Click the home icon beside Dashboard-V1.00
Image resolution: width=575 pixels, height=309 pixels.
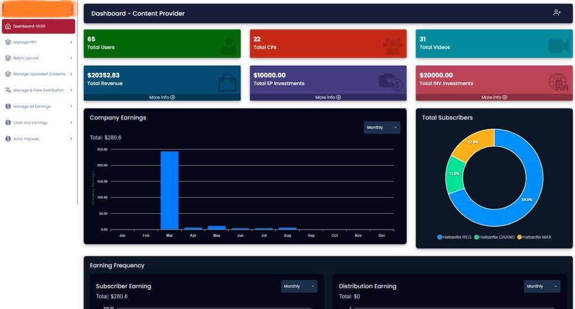click(x=8, y=26)
